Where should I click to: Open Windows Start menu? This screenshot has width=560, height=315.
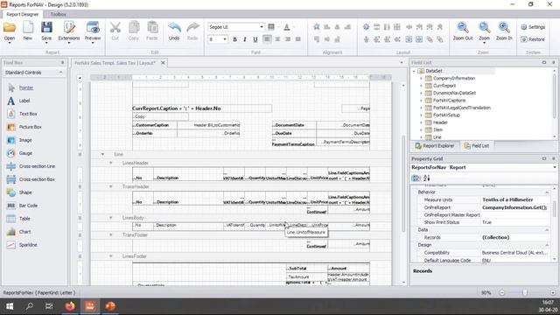tap(10, 306)
